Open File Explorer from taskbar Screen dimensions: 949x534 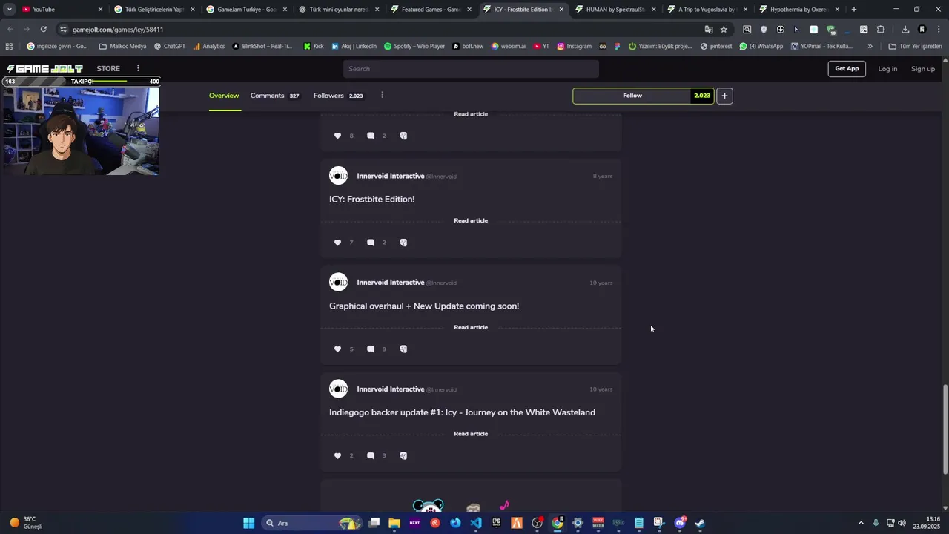(x=394, y=523)
